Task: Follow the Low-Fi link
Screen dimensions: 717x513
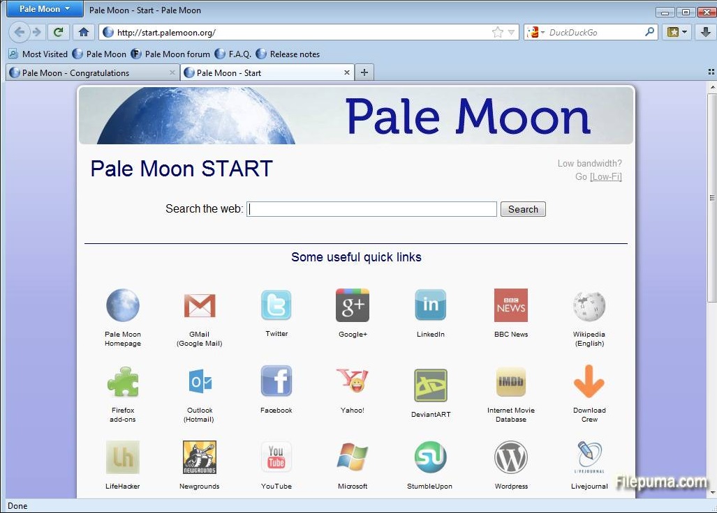Action: point(605,176)
